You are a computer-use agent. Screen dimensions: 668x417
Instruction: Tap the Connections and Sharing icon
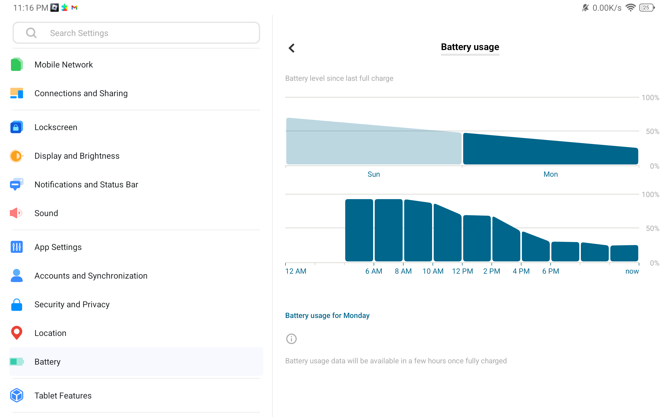click(16, 93)
